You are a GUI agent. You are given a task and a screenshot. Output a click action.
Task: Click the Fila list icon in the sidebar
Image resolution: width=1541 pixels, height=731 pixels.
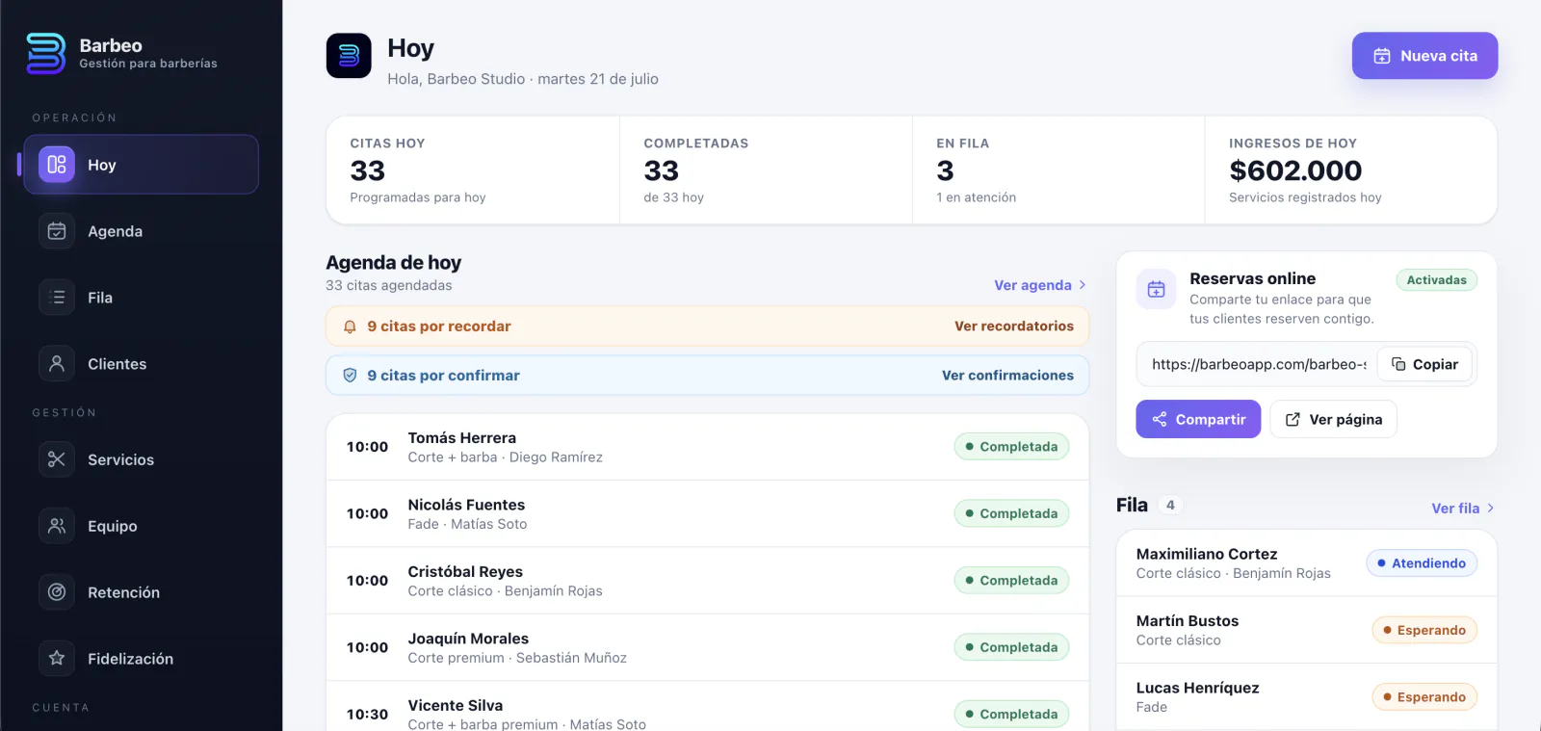(57, 298)
